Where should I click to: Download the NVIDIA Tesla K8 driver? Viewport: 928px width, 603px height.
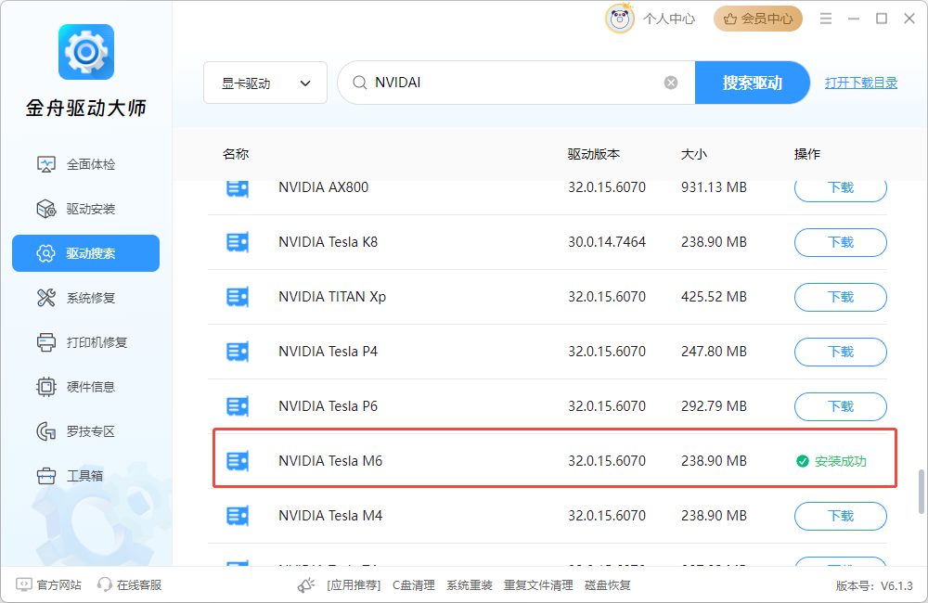pyautogui.click(x=841, y=243)
